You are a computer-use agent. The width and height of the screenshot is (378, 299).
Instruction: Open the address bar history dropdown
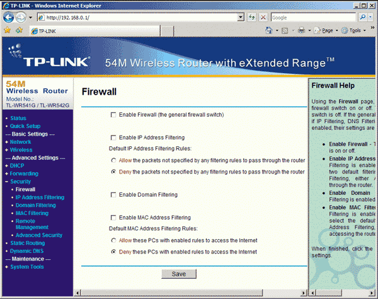coord(241,18)
